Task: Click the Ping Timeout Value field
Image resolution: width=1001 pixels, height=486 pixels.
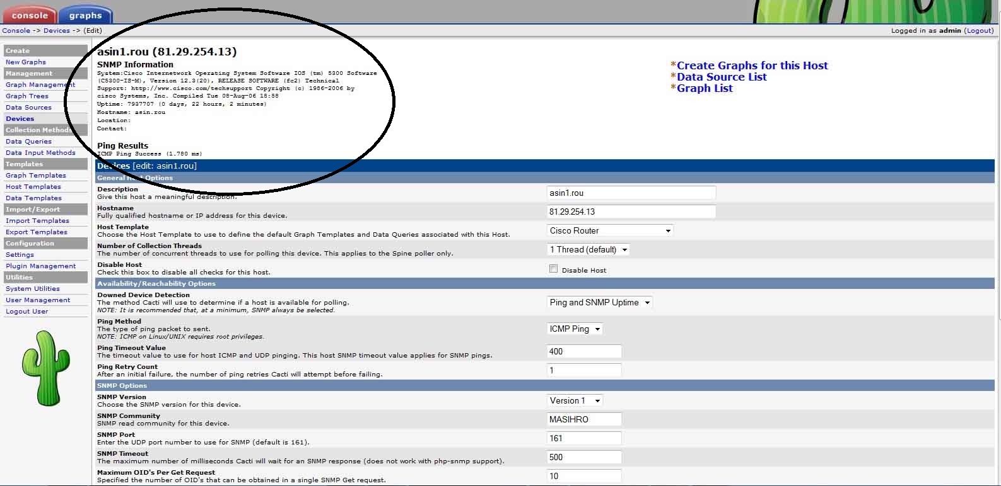Action: click(584, 351)
